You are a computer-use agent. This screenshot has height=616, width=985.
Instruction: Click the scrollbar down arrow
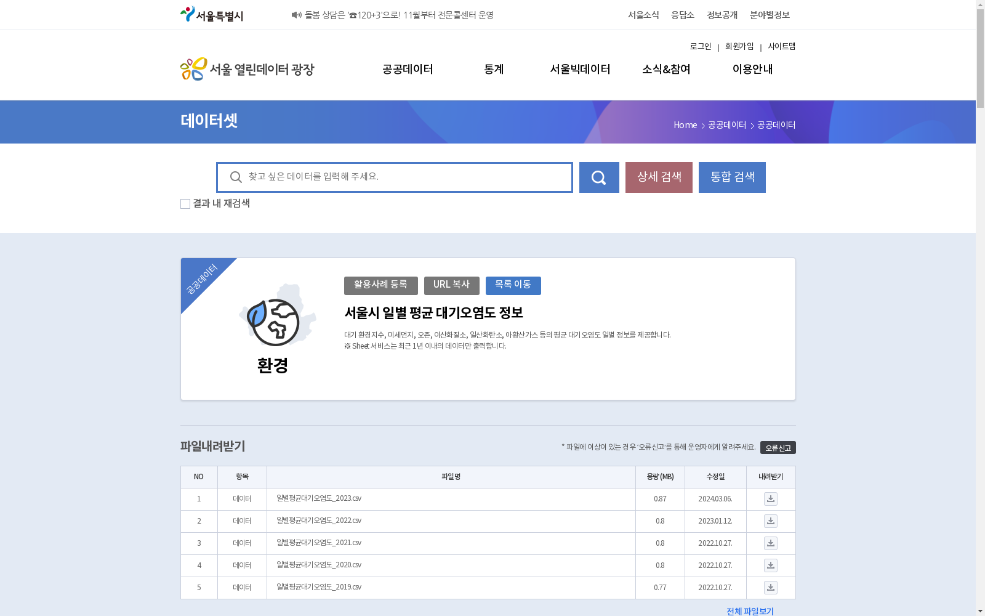[x=980, y=611]
